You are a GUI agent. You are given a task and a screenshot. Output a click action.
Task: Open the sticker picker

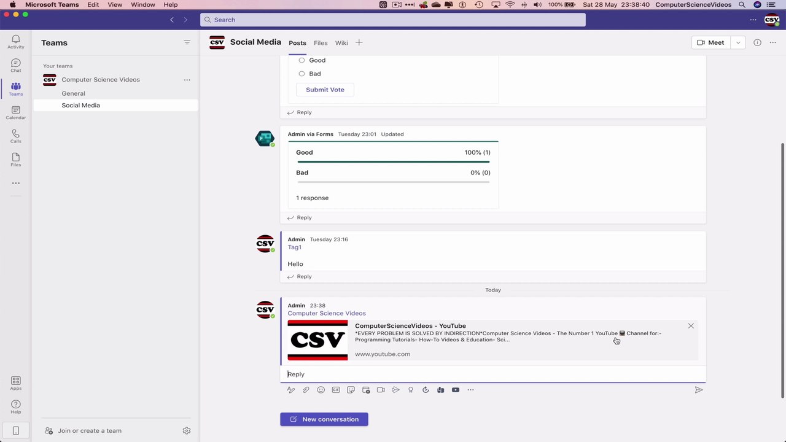click(x=351, y=390)
